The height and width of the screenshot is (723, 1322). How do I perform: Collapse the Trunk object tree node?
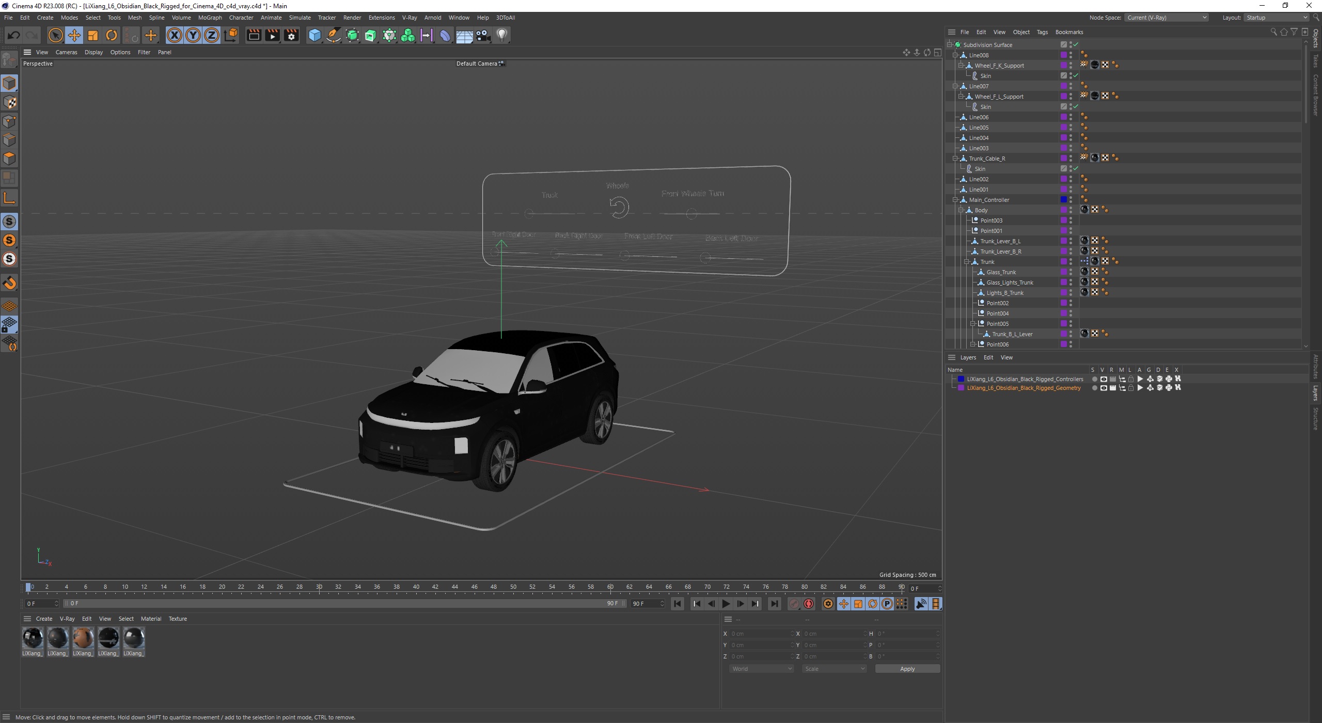(967, 262)
